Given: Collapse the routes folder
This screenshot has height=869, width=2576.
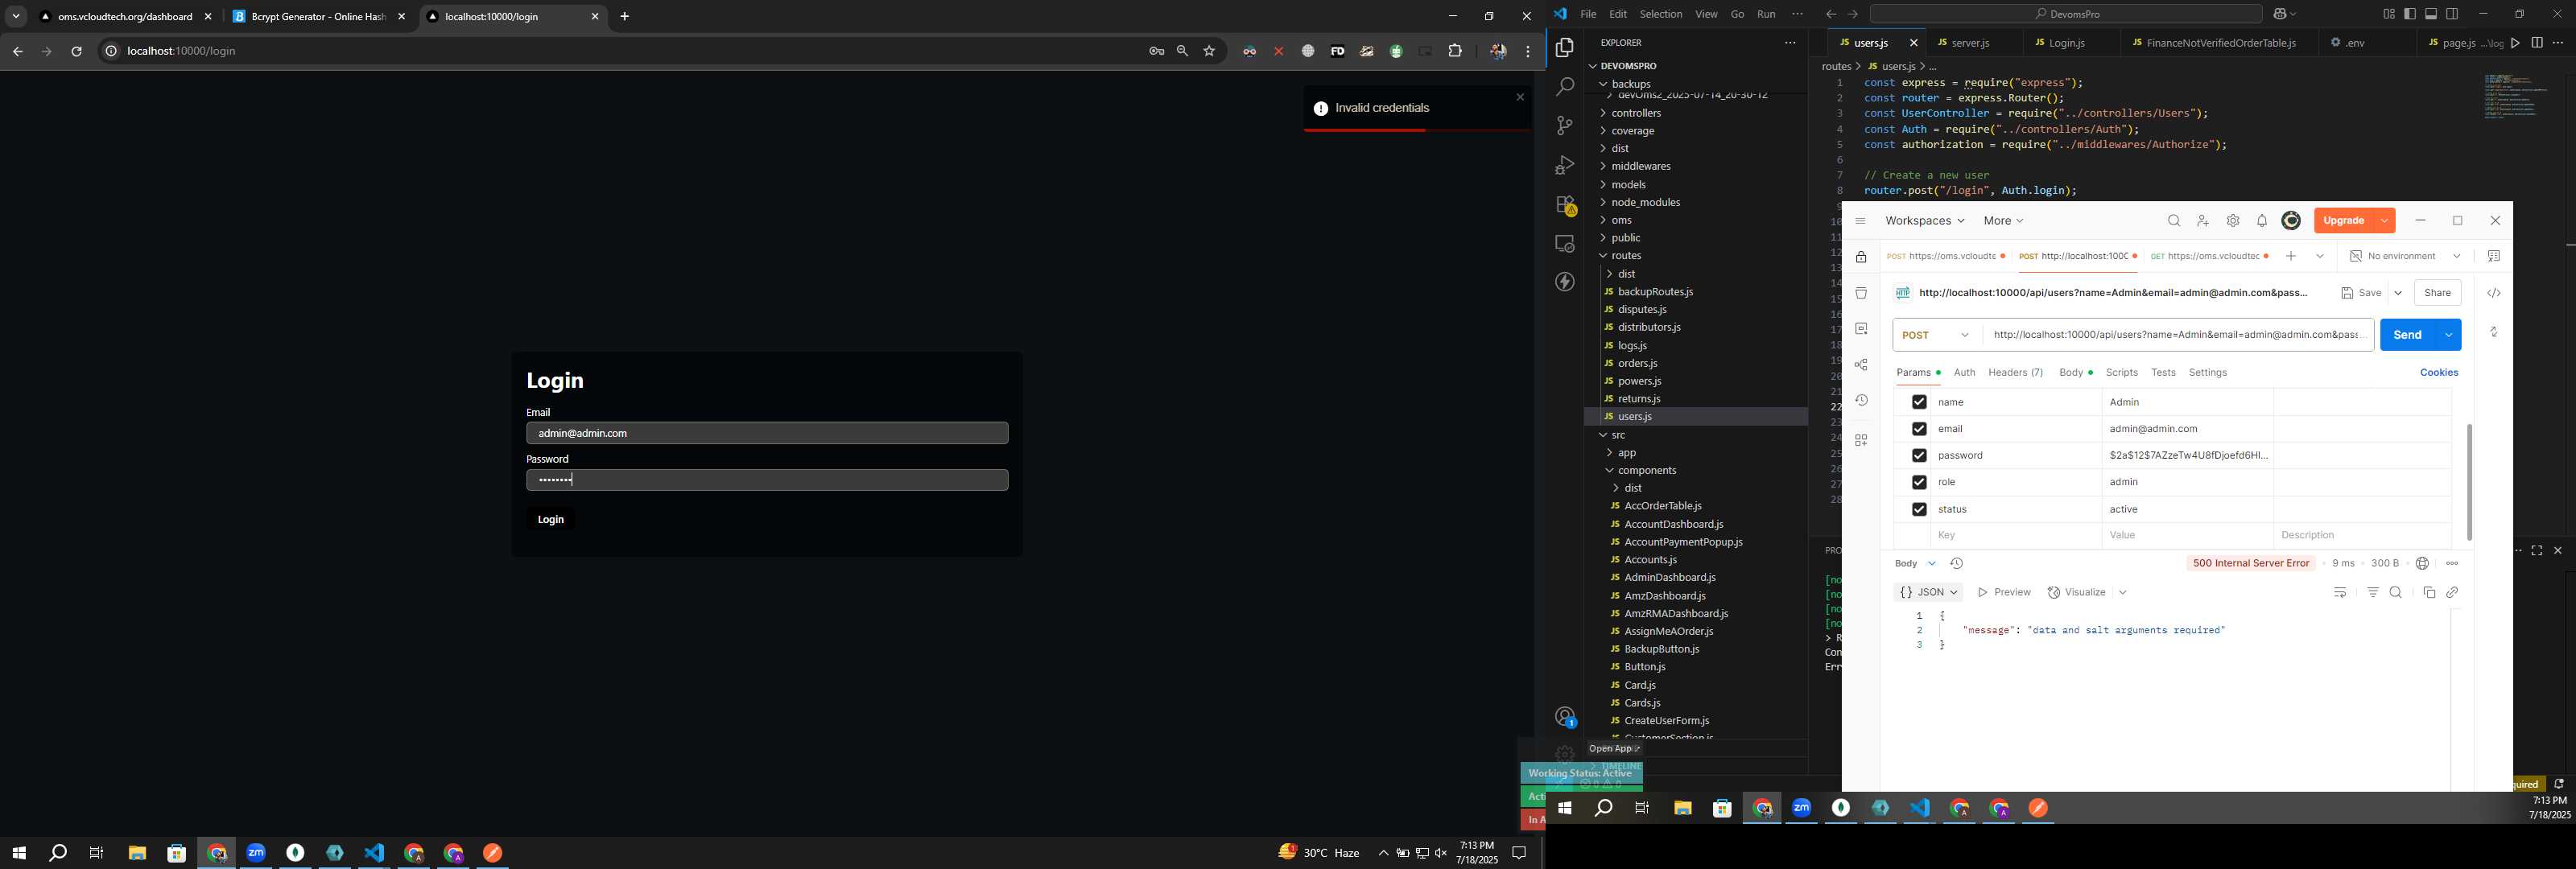Looking at the screenshot, I should [x=1626, y=256].
